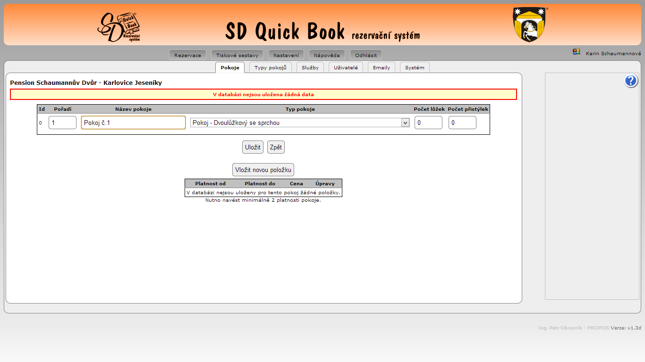Viewport: 645px width, 362px height.
Task: Select the Pokoje sub-tab
Action: 230,67
